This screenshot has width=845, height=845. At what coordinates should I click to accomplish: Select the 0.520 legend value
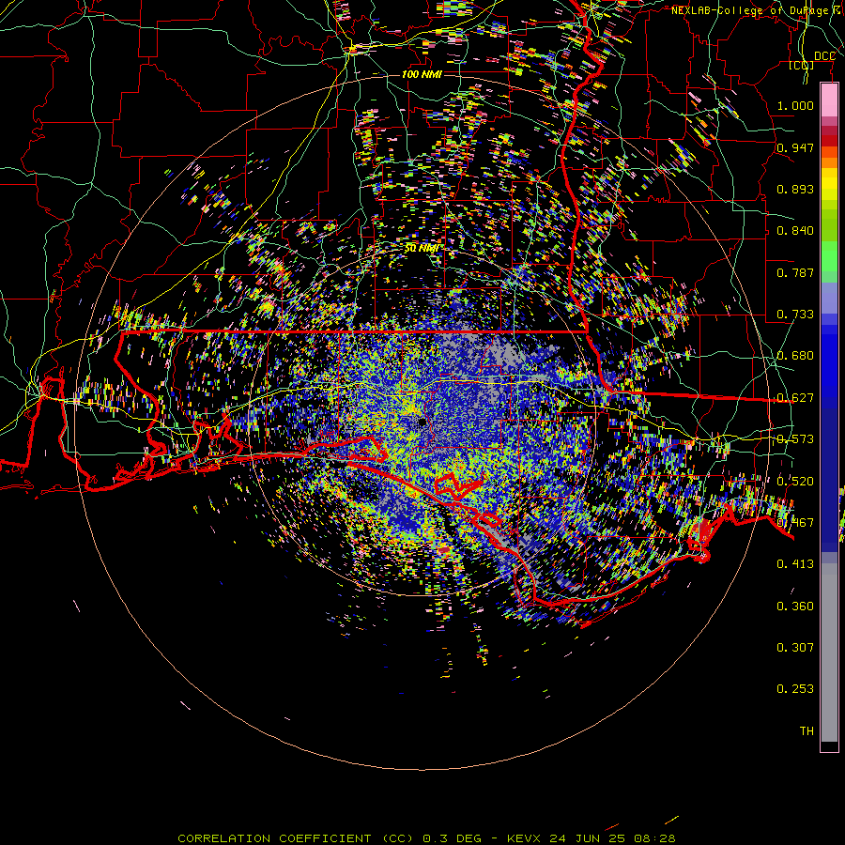point(795,481)
